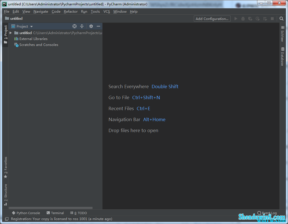Click Scroll from Source crosshair icon
Image resolution: width=288 pixels, height=224 pixels.
point(74,26)
